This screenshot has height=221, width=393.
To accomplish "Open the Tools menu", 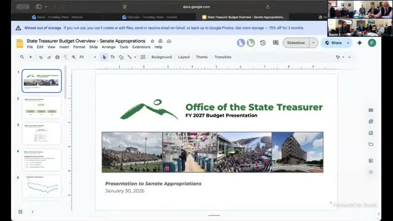I will tap(124, 47).
